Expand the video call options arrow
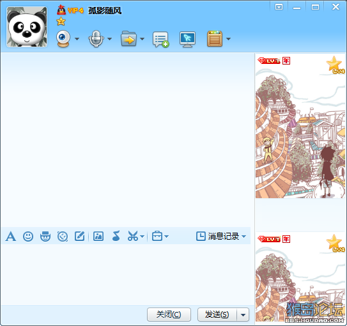The width and height of the screenshot is (347, 326). (x=77, y=39)
